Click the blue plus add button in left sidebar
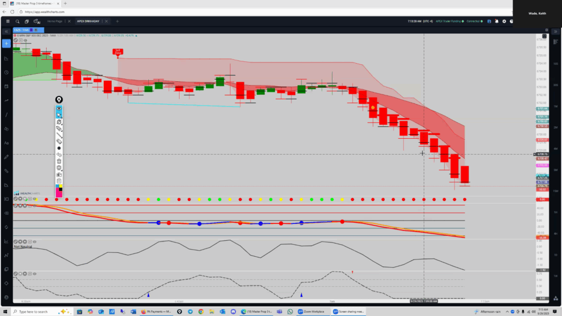The height and width of the screenshot is (316, 562). click(6, 43)
